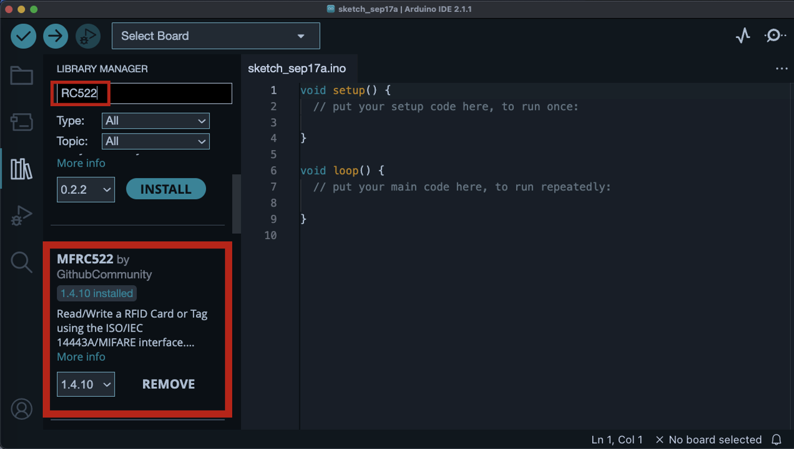
Task: Click the library search field containing RC522
Action: tap(143, 93)
